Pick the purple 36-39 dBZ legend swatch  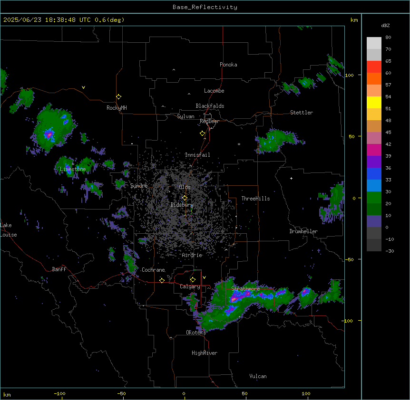click(374, 162)
